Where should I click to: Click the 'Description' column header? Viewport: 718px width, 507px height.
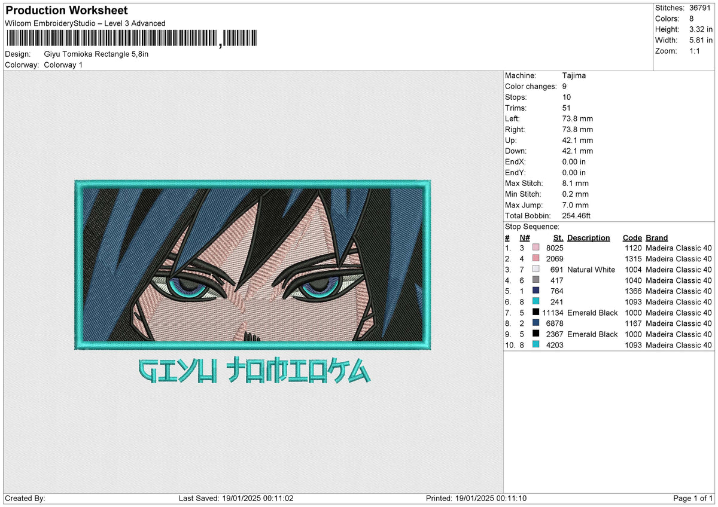click(589, 237)
